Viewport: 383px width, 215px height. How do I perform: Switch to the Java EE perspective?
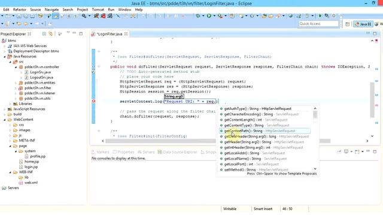click(363, 24)
